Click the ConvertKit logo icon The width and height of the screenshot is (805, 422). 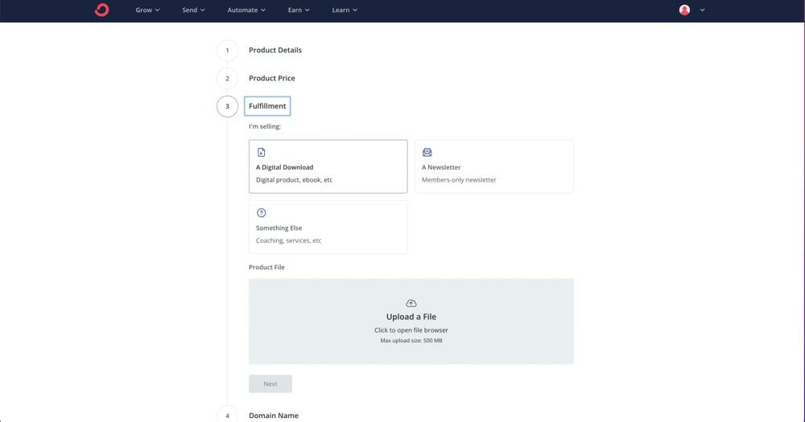[x=101, y=10]
